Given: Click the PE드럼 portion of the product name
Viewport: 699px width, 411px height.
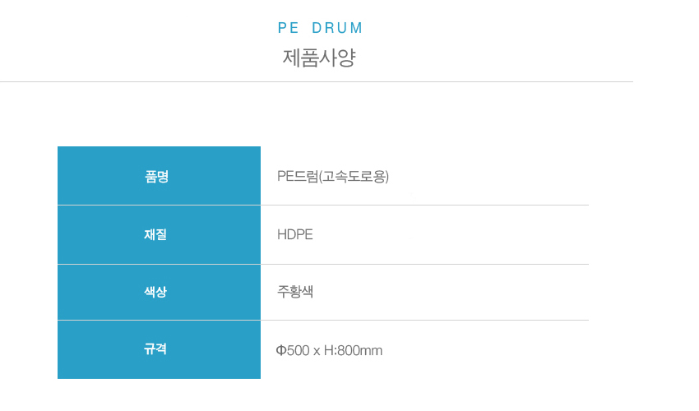Looking at the screenshot, I should click(x=298, y=177).
